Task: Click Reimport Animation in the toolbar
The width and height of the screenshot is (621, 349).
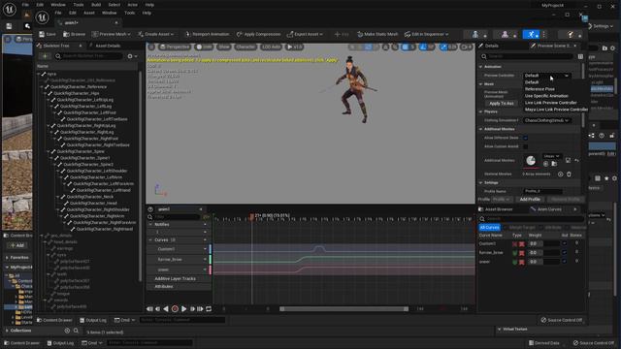Action: coord(207,35)
